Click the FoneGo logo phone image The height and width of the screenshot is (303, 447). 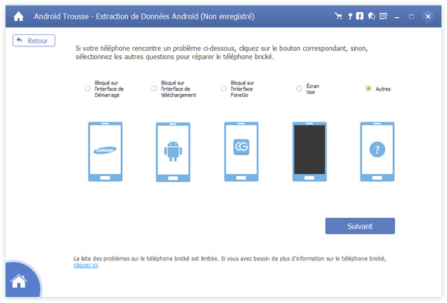(x=241, y=149)
